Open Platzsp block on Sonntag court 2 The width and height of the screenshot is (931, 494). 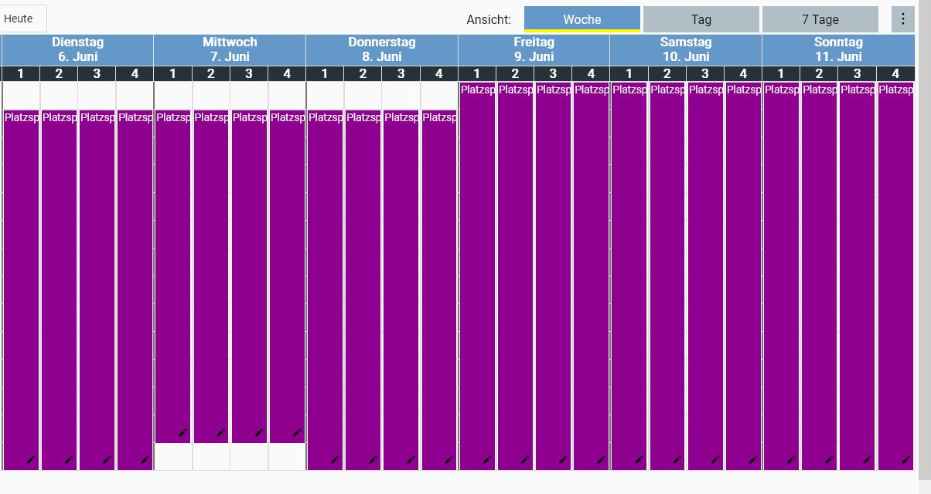pos(820,276)
